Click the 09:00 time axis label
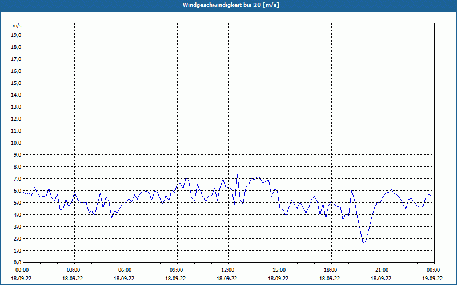 click(177, 270)
